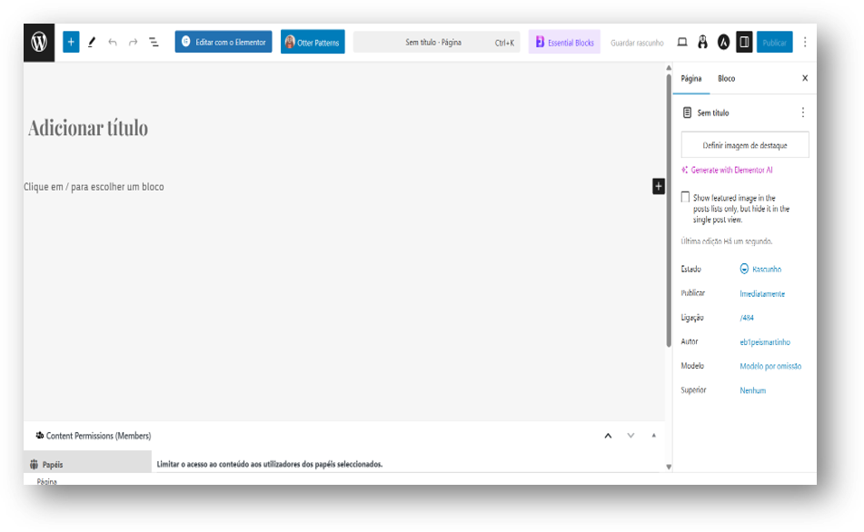Change publish date from Imediatamente
The width and height of the screenshot is (864, 532).
click(x=762, y=293)
